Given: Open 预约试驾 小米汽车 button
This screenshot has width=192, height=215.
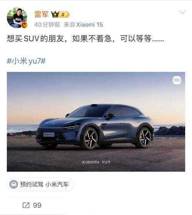Looking at the screenshot, I should click(x=40, y=184).
